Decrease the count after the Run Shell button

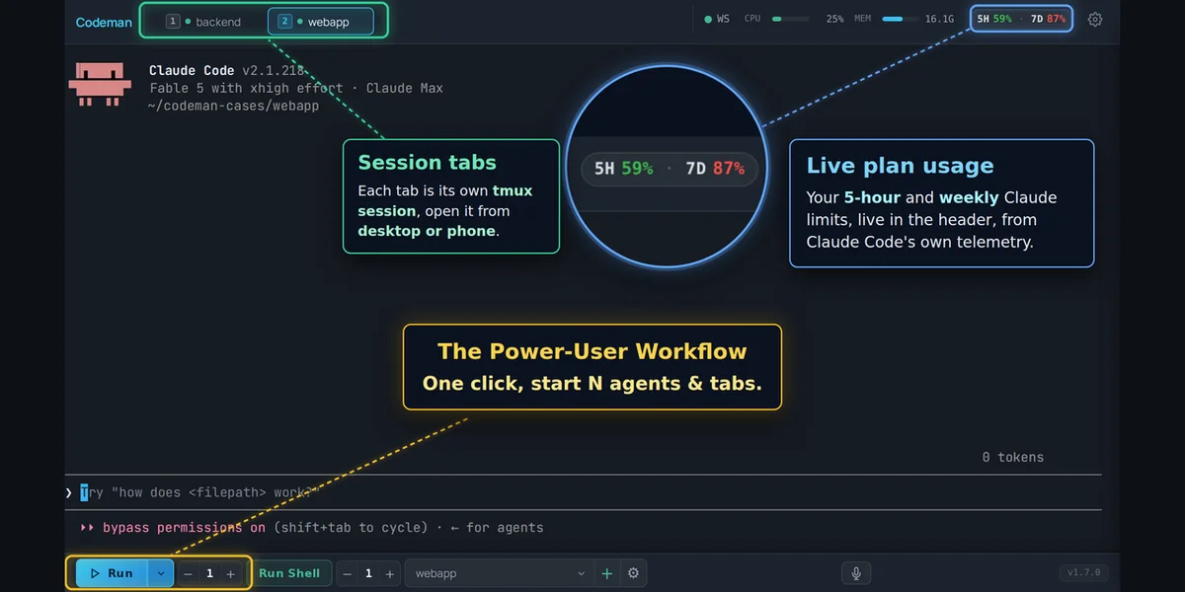pos(348,573)
